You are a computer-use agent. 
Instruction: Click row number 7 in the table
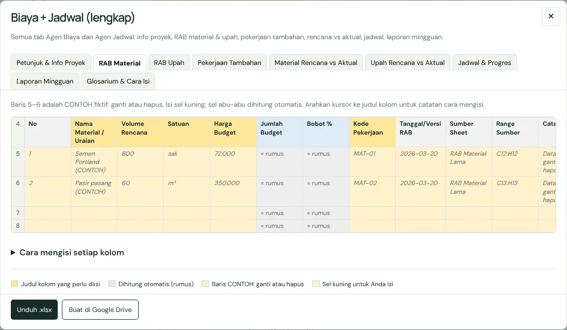click(18, 213)
